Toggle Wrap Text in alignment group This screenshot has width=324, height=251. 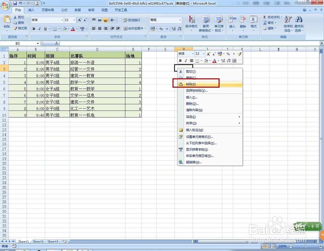(132, 20)
